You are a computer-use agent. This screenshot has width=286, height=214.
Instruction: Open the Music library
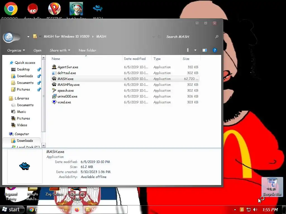point(21,112)
